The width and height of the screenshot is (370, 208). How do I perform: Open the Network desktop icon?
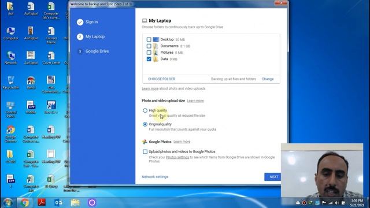click(10, 58)
